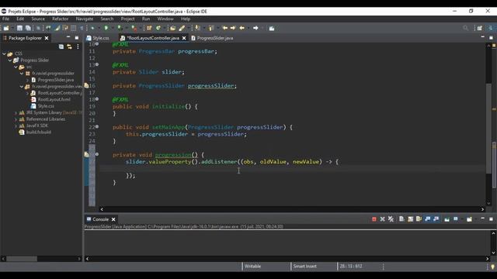This screenshot has height=279, width=497.
Task: Collapse the CSS working set node
Action: click(x=4, y=53)
